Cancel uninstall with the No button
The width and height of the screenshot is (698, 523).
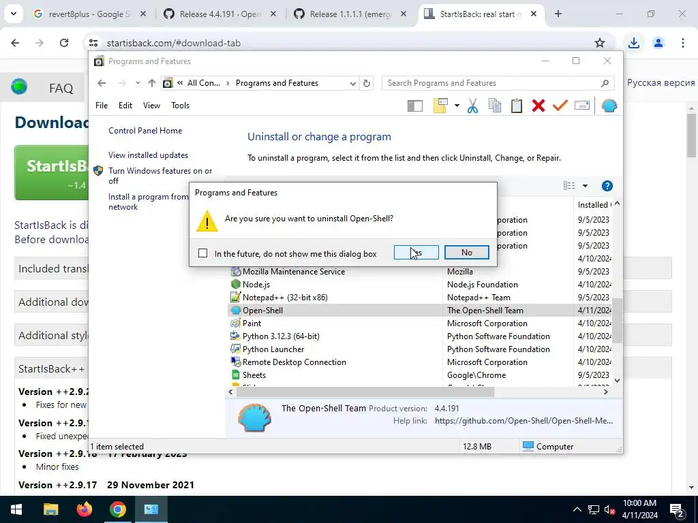466,253
